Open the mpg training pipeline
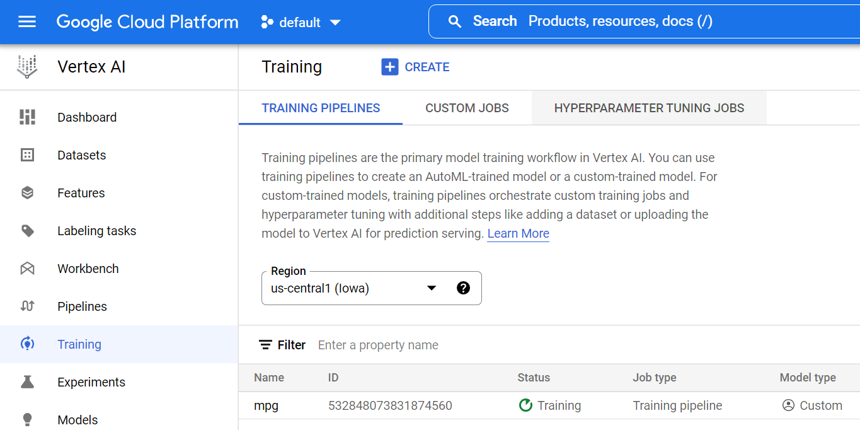 point(266,405)
